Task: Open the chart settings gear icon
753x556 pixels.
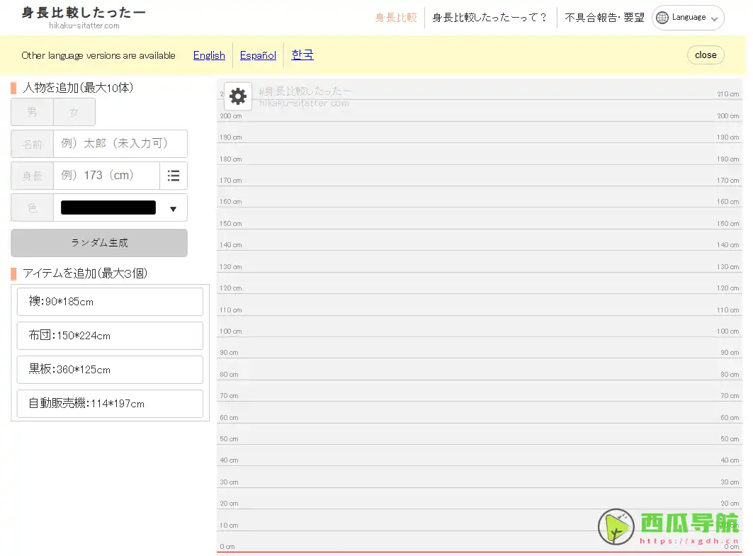Action: (237, 96)
